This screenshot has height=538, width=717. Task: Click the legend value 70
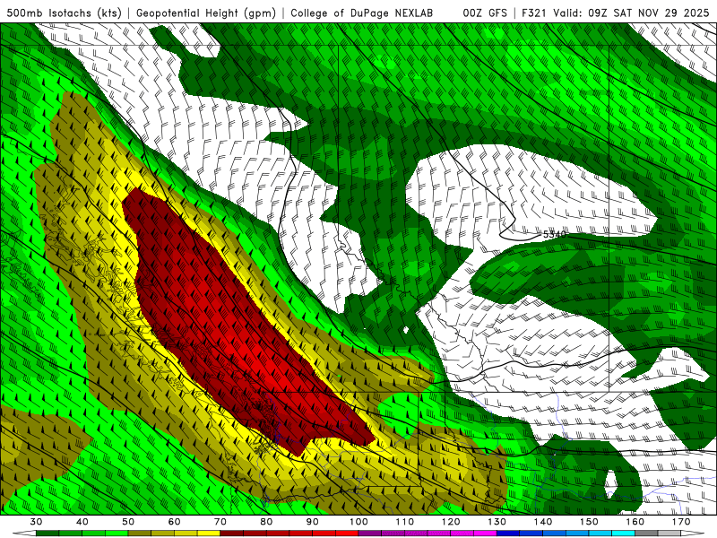(x=220, y=522)
